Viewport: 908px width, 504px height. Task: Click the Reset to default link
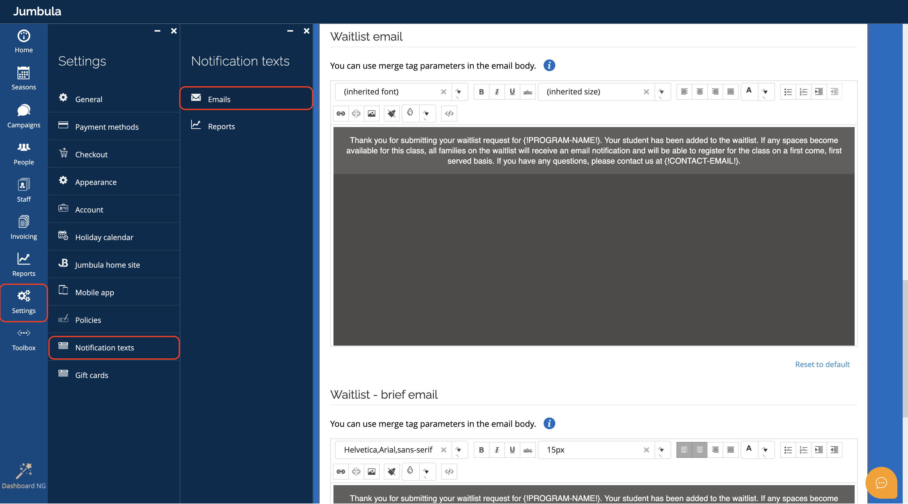822,364
